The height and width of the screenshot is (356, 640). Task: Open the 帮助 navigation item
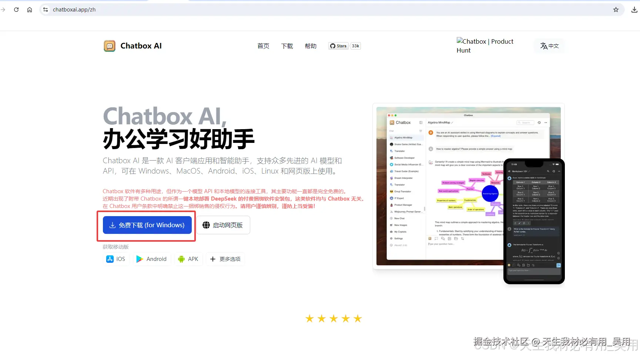pyautogui.click(x=311, y=46)
